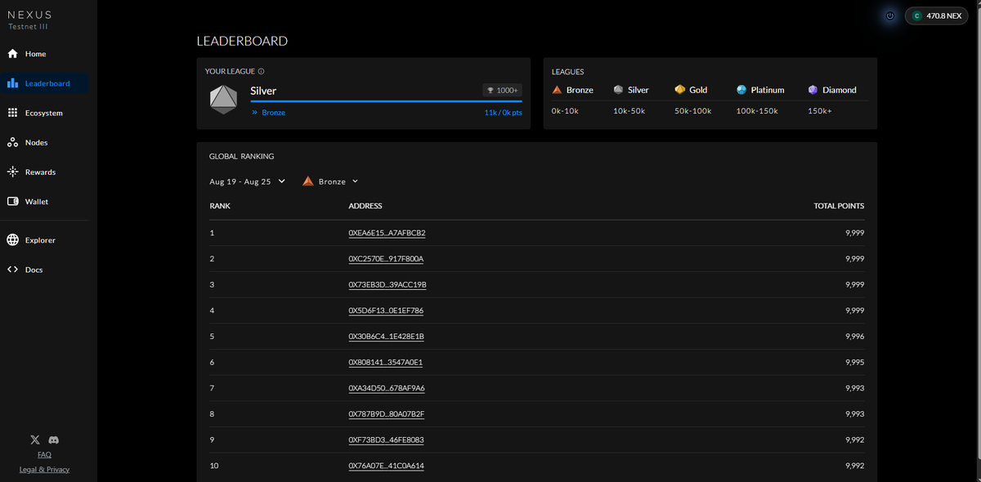Click the » Bronze link under Silver
This screenshot has height=482, width=981.
[268, 112]
